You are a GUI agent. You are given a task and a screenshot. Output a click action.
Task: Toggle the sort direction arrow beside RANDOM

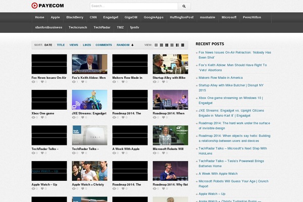(x=132, y=45)
